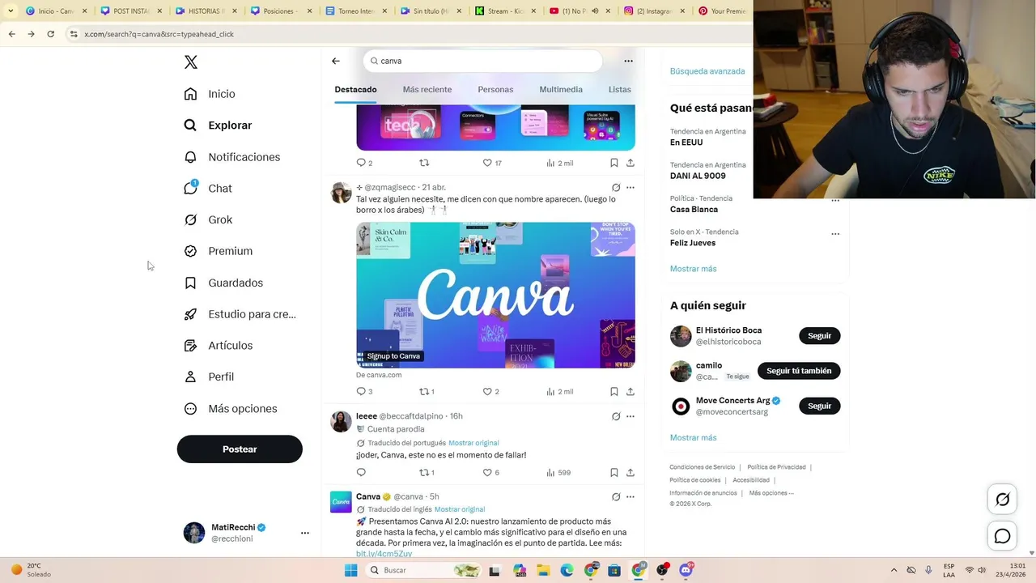The width and height of the screenshot is (1036, 583).
Task: Select the Destacado tab
Action: pyautogui.click(x=355, y=89)
